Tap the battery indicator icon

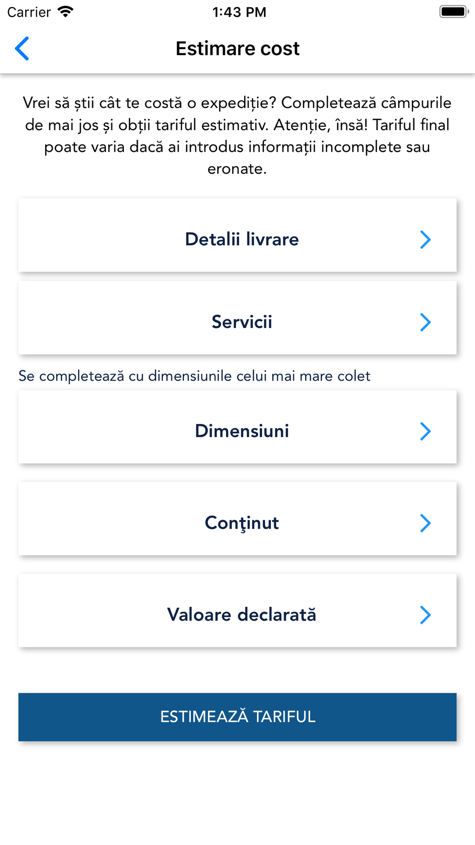(454, 12)
